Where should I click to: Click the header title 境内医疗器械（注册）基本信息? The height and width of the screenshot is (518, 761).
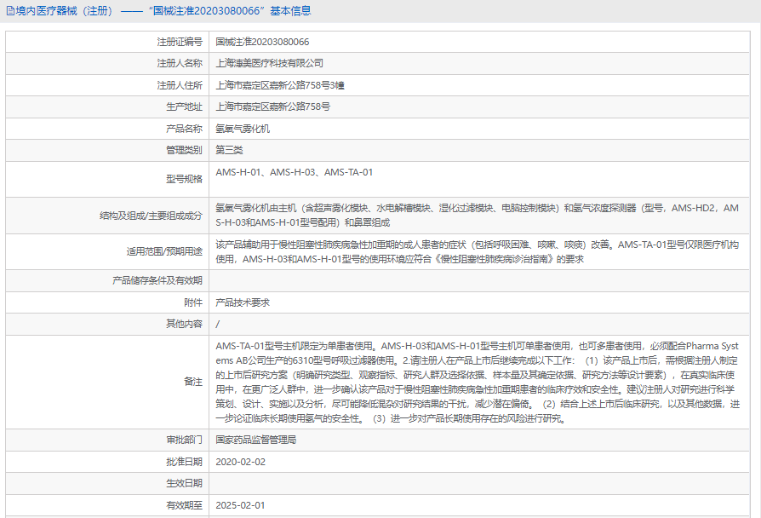tap(163, 11)
